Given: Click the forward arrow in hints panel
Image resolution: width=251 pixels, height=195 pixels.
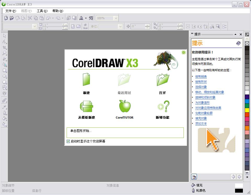Looking at the screenshot, I should click(239, 177).
